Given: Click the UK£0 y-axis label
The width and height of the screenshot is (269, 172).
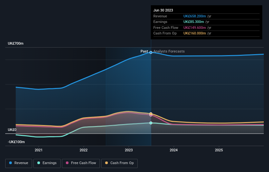Looking at the screenshot, I should pyautogui.click(x=12, y=130).
